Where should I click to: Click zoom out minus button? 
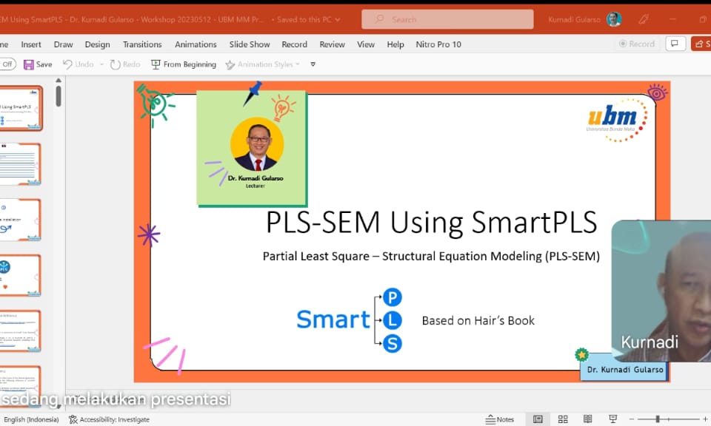coord(631,419)
